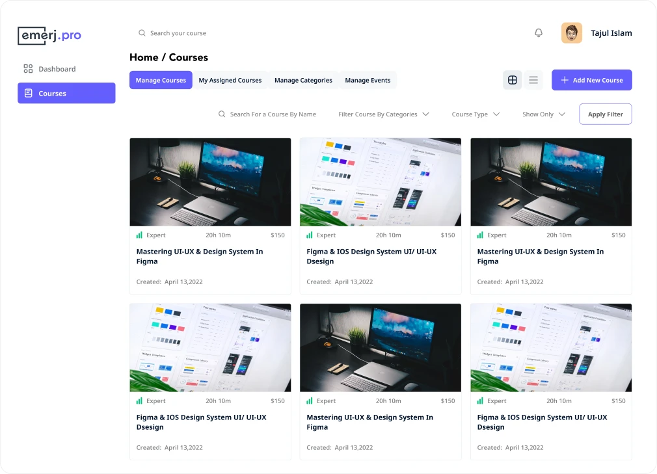Screen dimensions: 657x474
Task: Click the Dashboard grid icon in sidebar
Action: point(28,69)
